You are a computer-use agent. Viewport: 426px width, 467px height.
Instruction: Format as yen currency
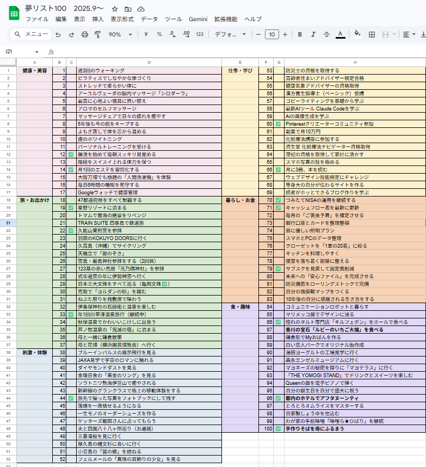(146, 34)
